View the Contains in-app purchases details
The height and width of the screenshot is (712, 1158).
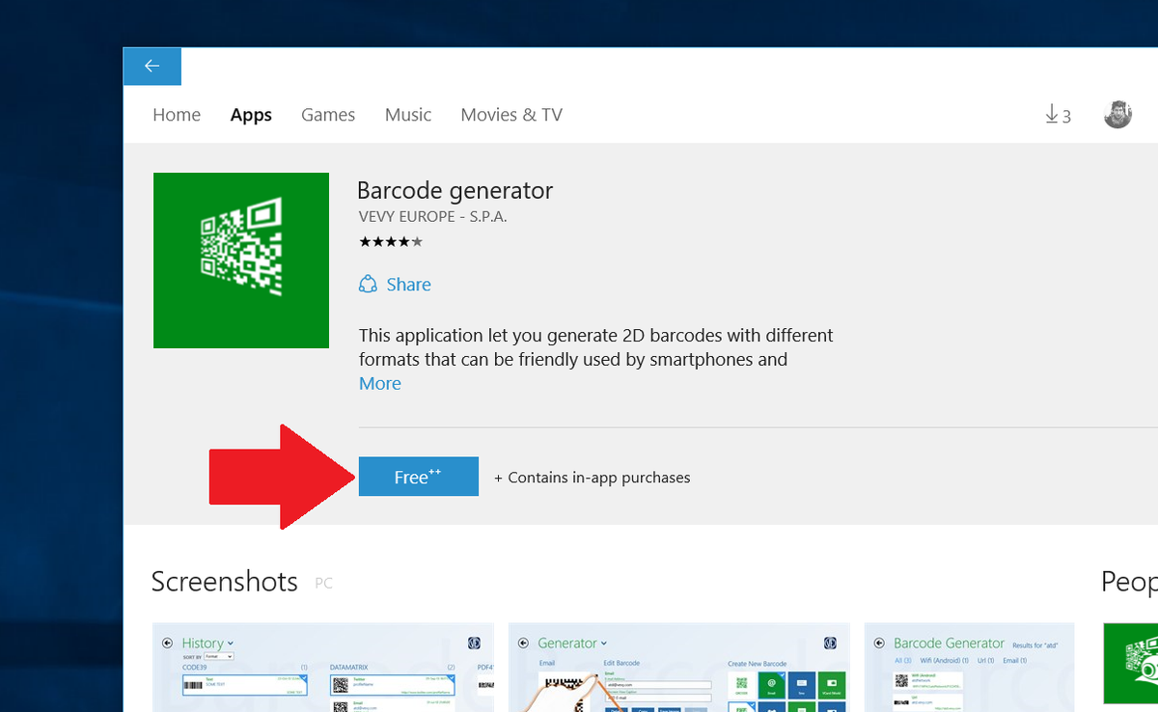[x=592, y=477]
